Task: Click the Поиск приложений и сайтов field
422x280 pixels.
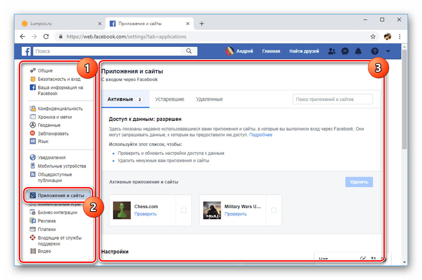Action: click(333, 99)
